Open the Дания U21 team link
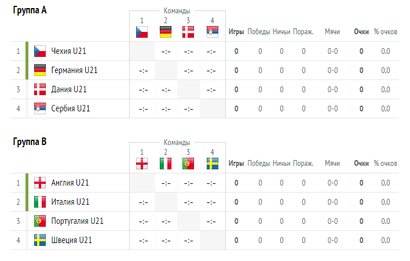 pyautogui.click(x=69, y=89)
